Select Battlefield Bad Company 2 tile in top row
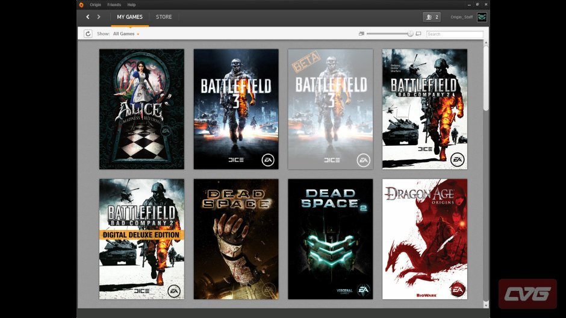 point(424,109)
